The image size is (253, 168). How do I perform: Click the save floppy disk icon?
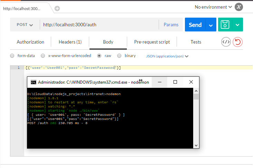coord(225,25)
